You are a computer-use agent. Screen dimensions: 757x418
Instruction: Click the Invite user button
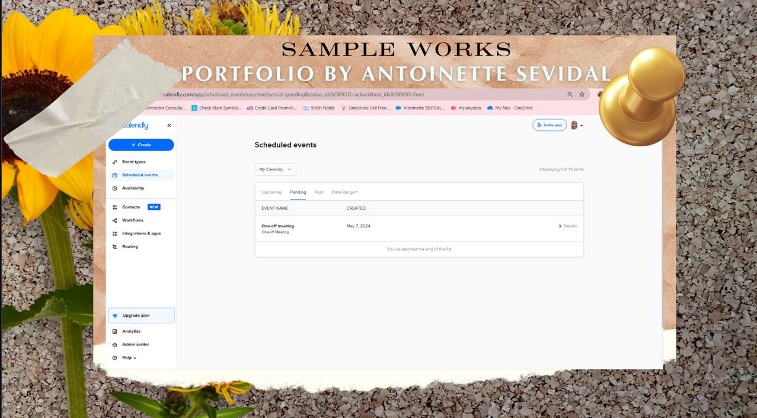(x=550, y=125)
